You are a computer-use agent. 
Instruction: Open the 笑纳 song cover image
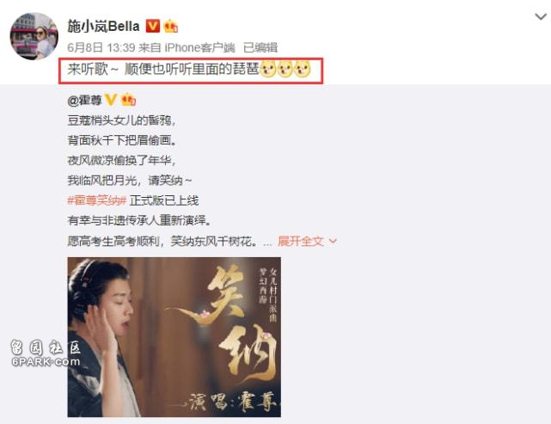coord(174,337)
